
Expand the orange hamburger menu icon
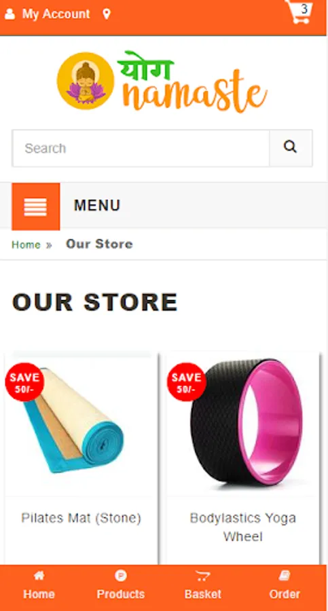36,206
